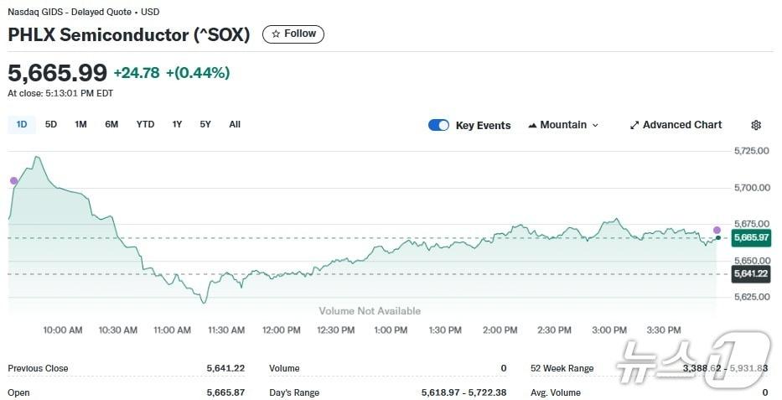View the All time range

235,124
